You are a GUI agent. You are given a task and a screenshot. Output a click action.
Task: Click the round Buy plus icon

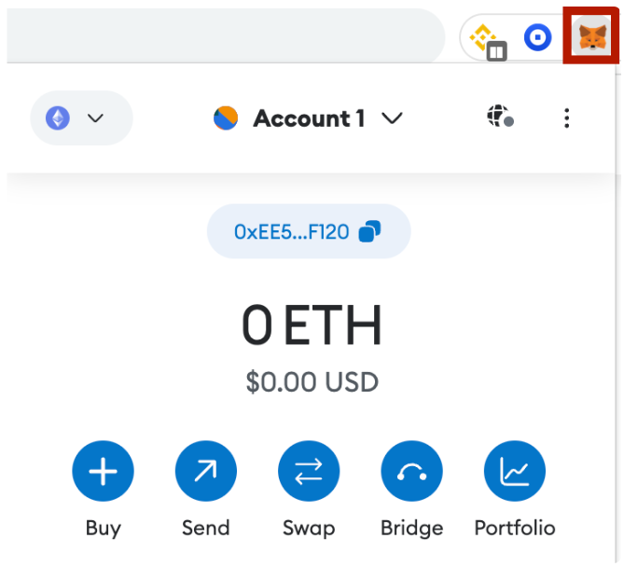[x=103, y=473]
